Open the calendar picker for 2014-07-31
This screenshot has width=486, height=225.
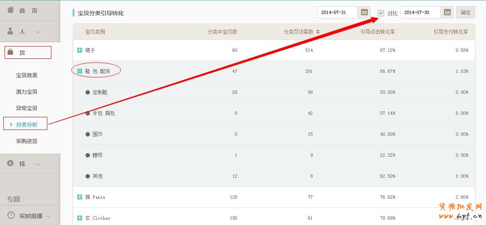(364, 12)
